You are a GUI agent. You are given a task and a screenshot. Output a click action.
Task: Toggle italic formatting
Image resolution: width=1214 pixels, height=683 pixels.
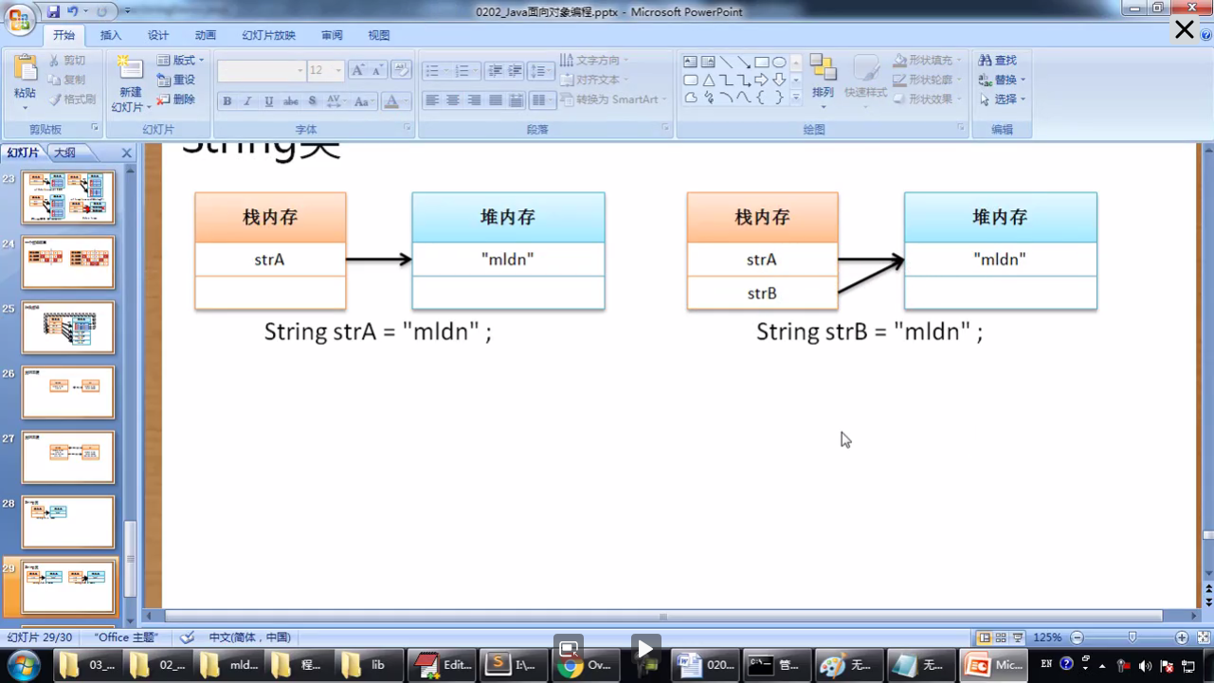click(248, 101)
